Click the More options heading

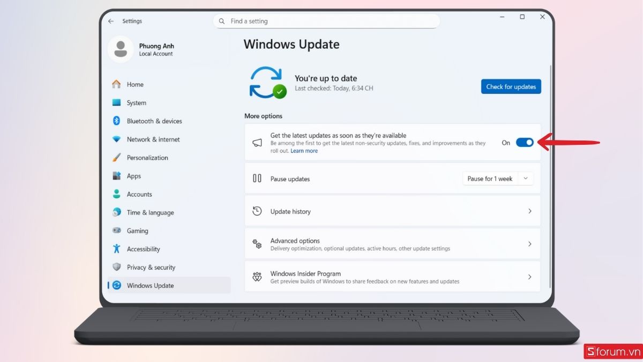(263, 116)
